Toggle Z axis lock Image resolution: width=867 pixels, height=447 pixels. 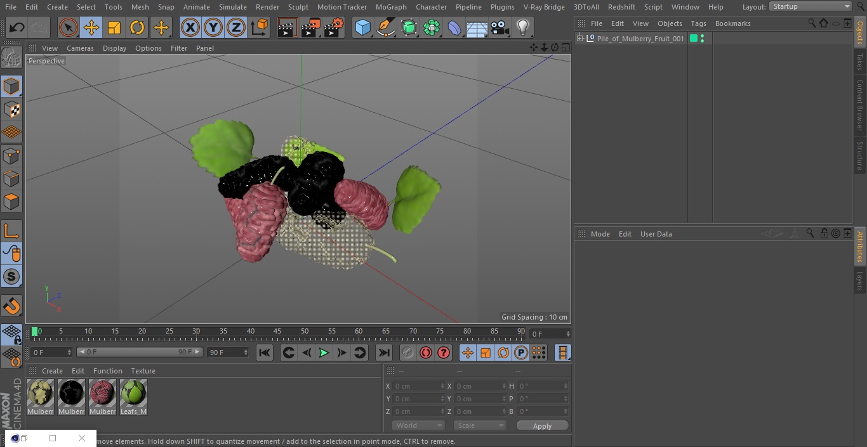pyautogui.click(x=236, y=27)
